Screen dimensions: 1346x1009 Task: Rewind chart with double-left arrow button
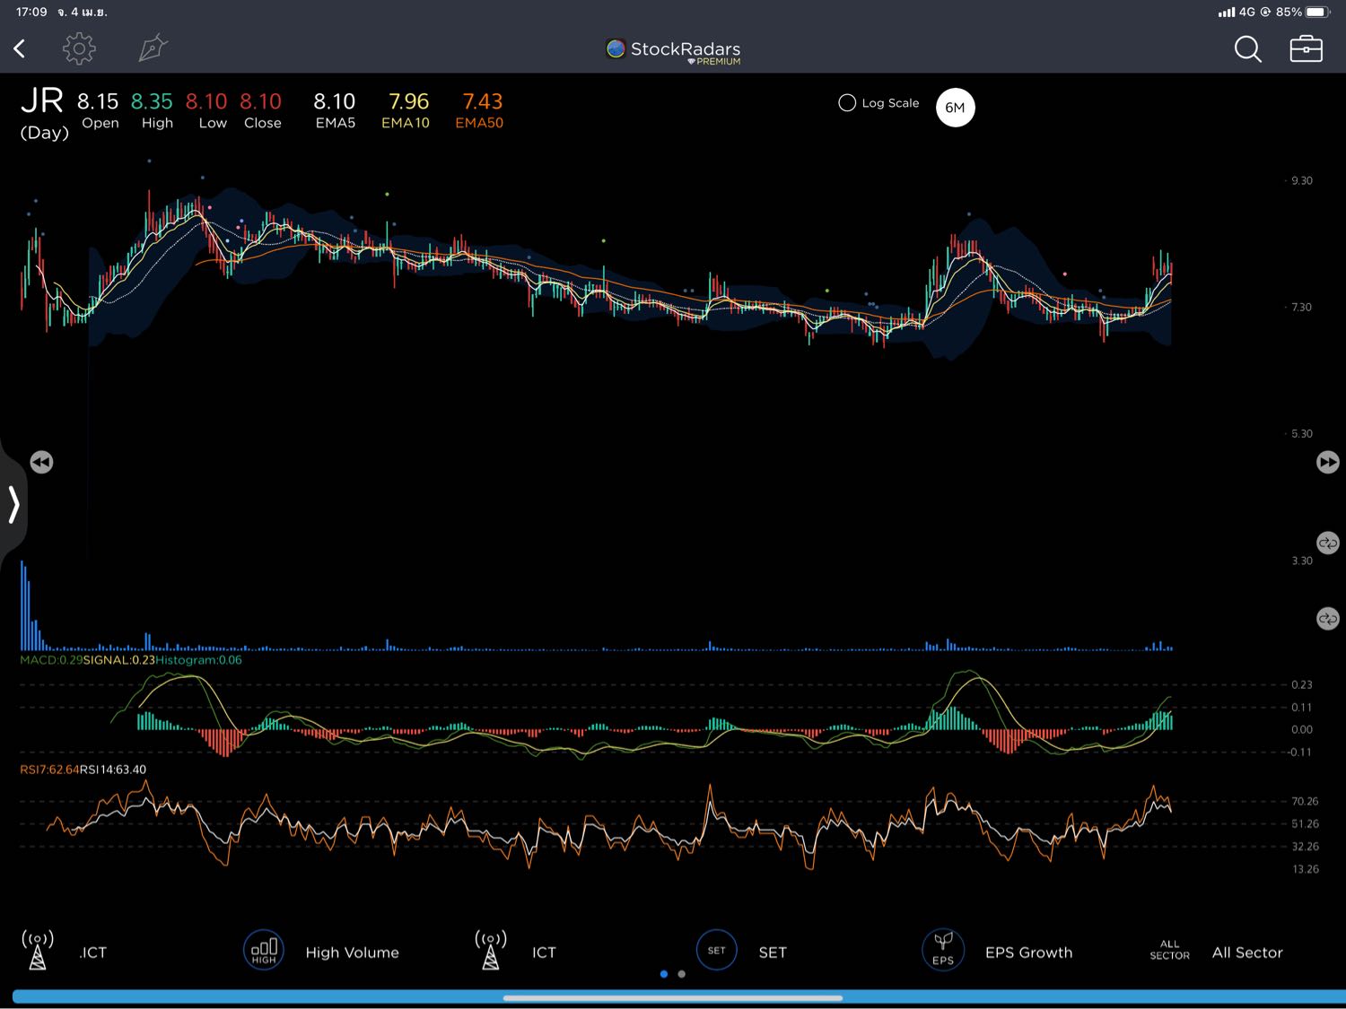[x=41, y=462]
